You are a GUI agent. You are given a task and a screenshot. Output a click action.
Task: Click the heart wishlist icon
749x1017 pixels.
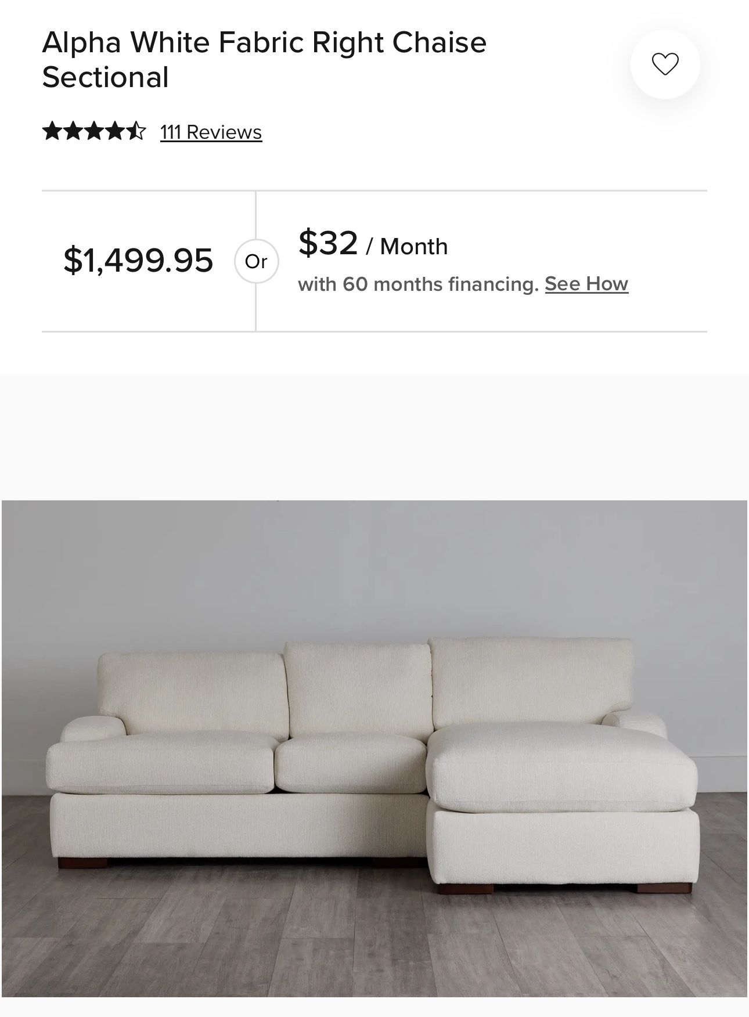pos(665,64)
